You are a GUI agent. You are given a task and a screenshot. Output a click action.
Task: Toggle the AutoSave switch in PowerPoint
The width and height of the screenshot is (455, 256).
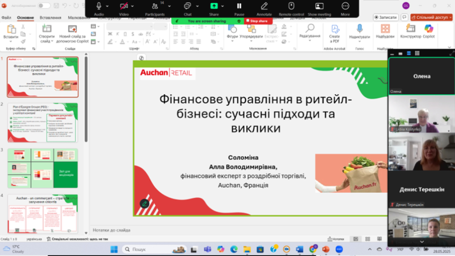point(43,6)
